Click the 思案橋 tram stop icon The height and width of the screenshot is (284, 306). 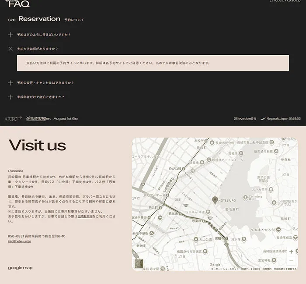(204, 221)
